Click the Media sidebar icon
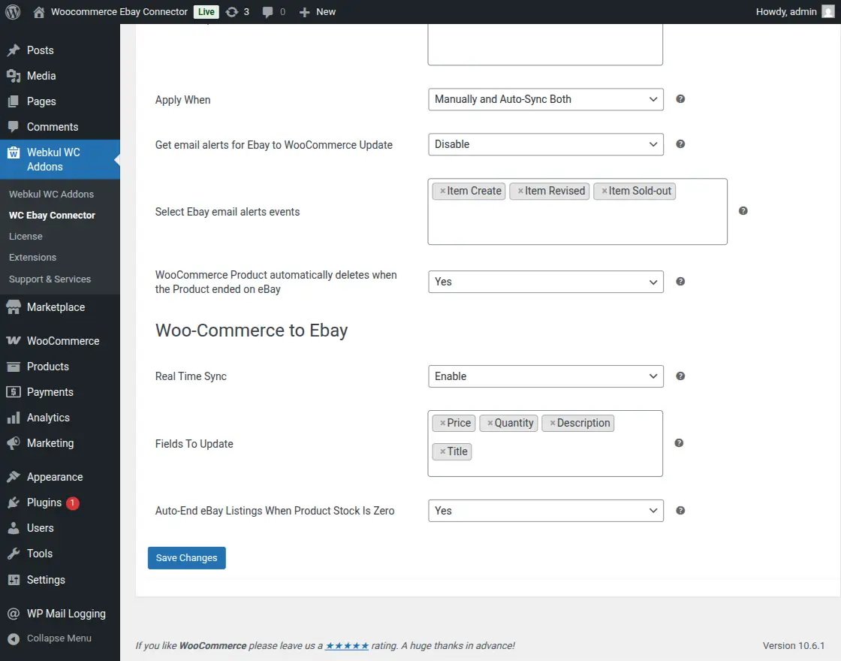Image resolution: width=841 pixels, height=661 pixels. 14,76
